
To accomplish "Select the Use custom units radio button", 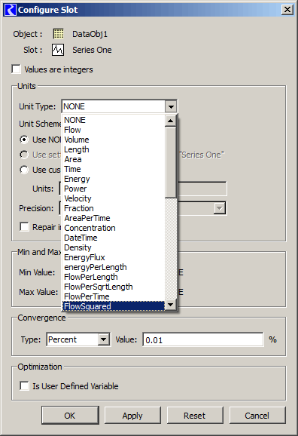I will point(24,170).
